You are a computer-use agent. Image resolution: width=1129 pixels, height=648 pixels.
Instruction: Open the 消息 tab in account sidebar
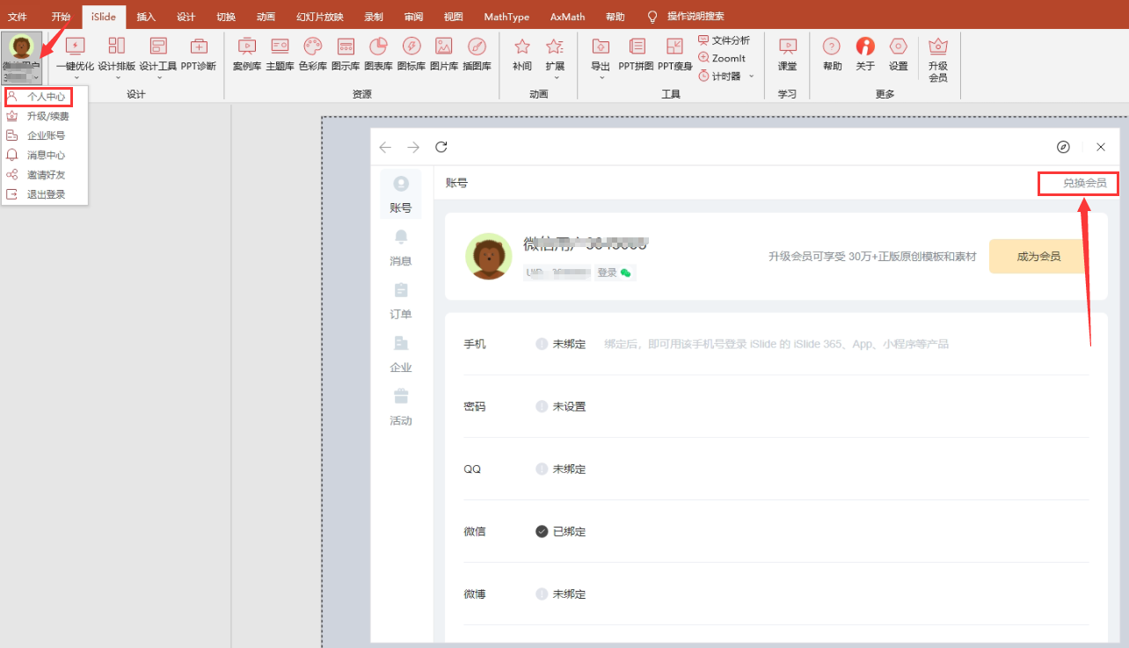click(401, 248)
